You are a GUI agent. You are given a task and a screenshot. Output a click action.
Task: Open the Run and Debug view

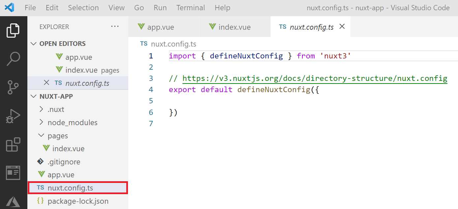pos(14,116)
